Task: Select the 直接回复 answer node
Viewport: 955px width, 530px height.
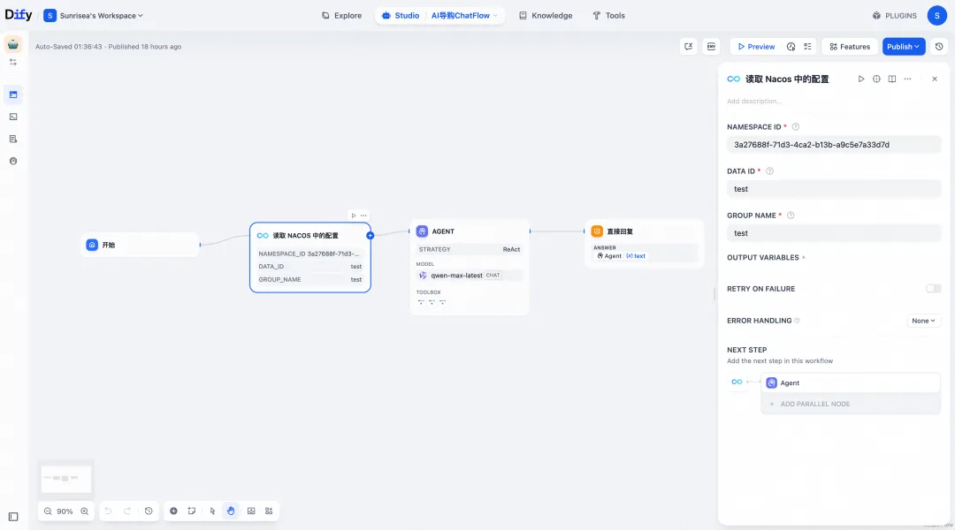Action: (644, 244)
